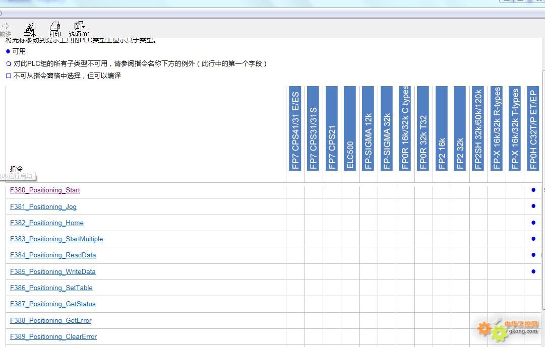The height and width of the screenshot is (347, 545).
Task: Click the 指令 column heading
Action: [17, 169]
